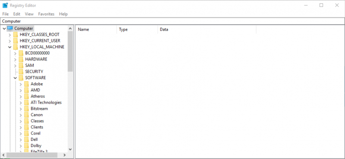Expand the HARDWARE key
The width and height of the screenshot is (345, 159).
15,59
